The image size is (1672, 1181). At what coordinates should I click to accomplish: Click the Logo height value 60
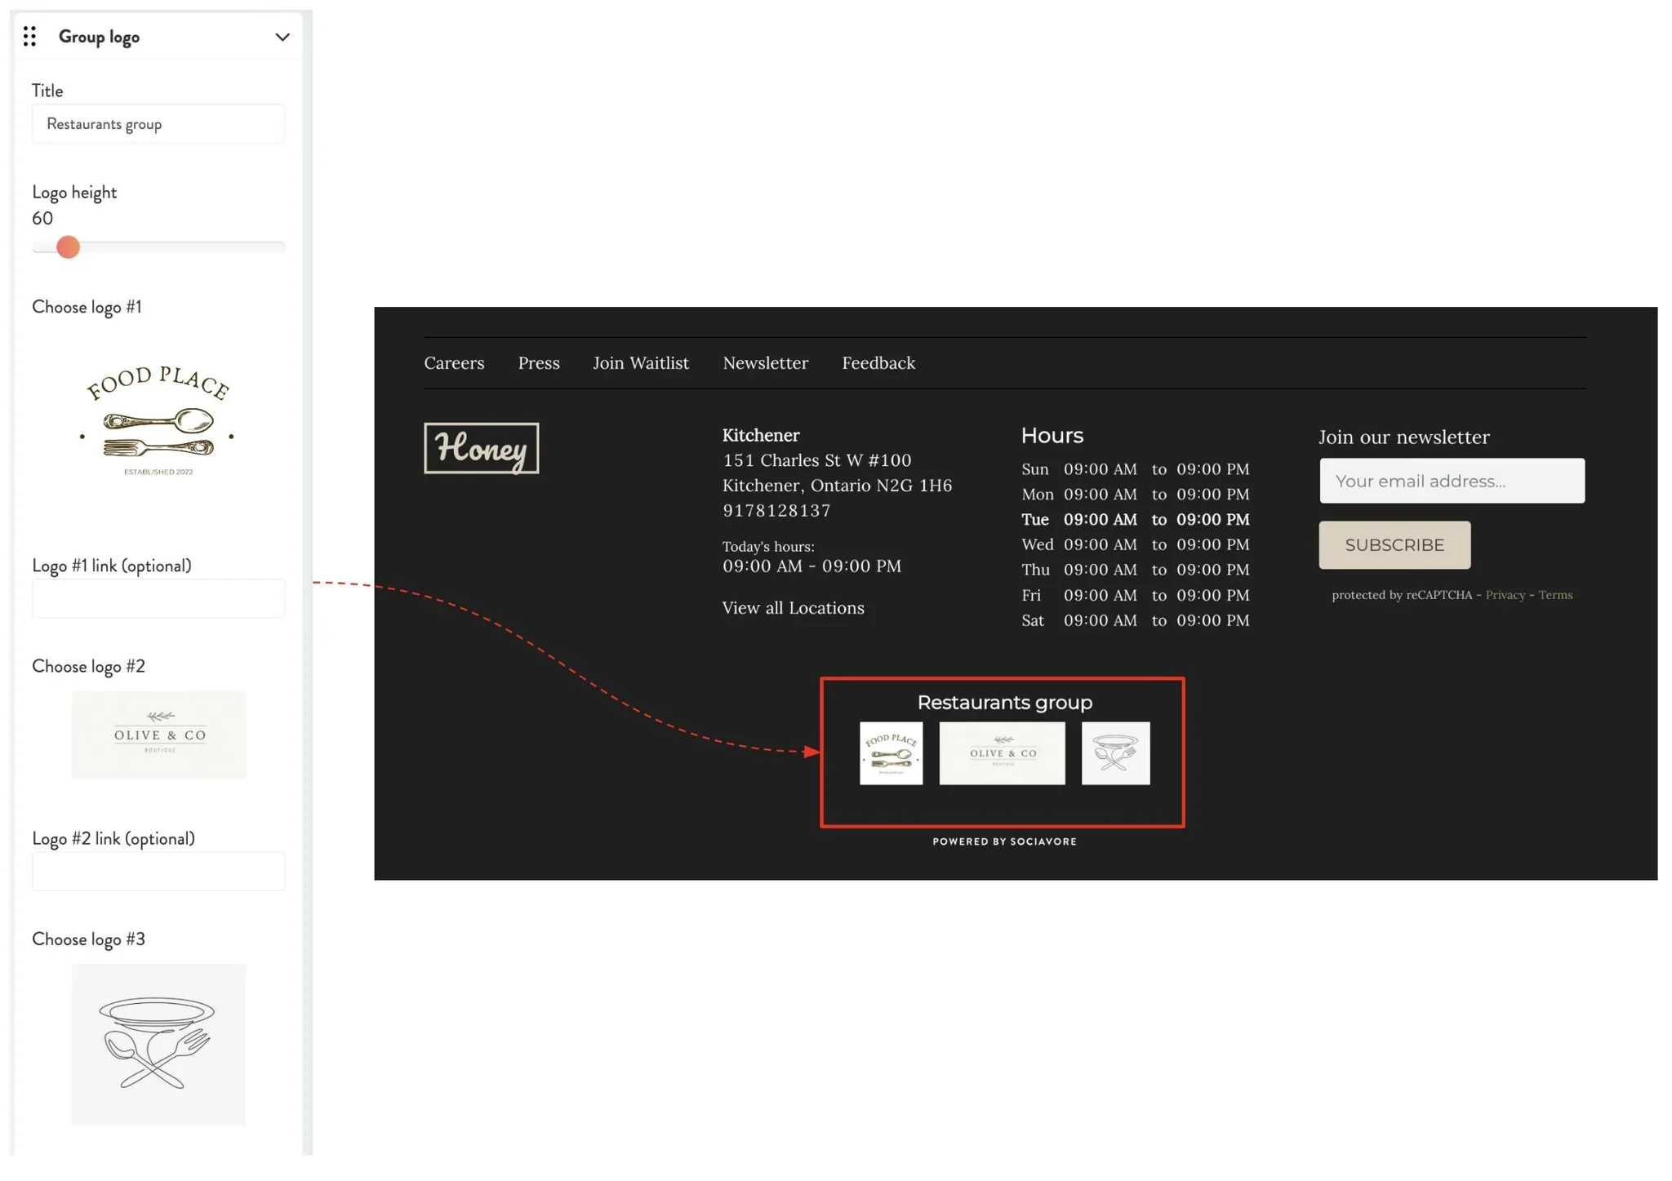click(42, 219)
